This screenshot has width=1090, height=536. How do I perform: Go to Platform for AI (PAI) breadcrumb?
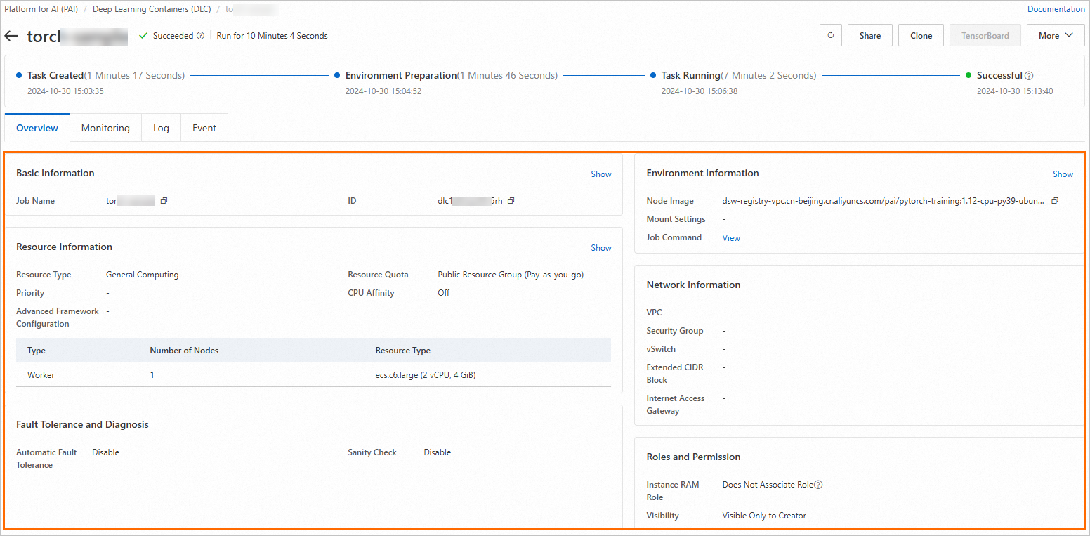click(x=41, y=9)
